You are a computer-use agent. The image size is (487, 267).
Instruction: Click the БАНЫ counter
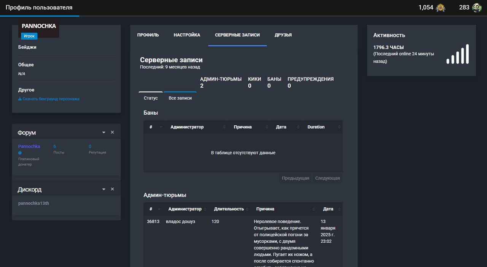coord(274,82)
